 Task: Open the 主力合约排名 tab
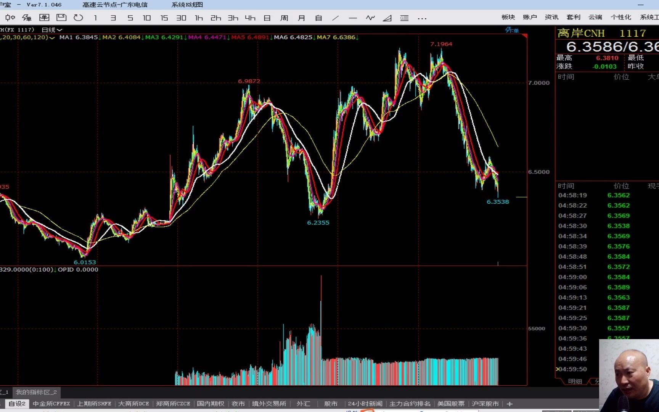pyautogui.click(x=410, y=404)
